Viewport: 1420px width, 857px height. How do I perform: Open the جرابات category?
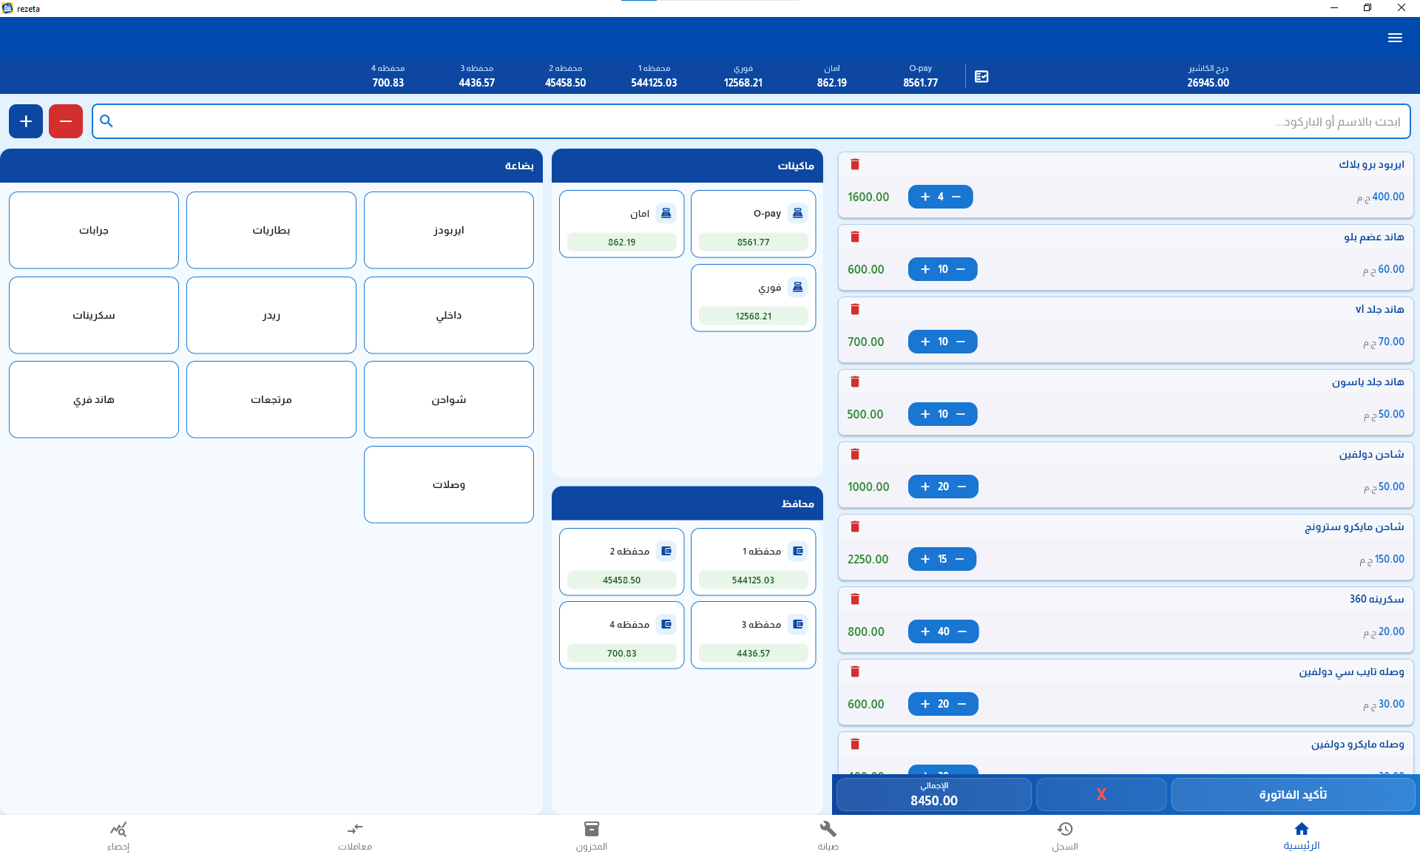[x=94, y=230]
